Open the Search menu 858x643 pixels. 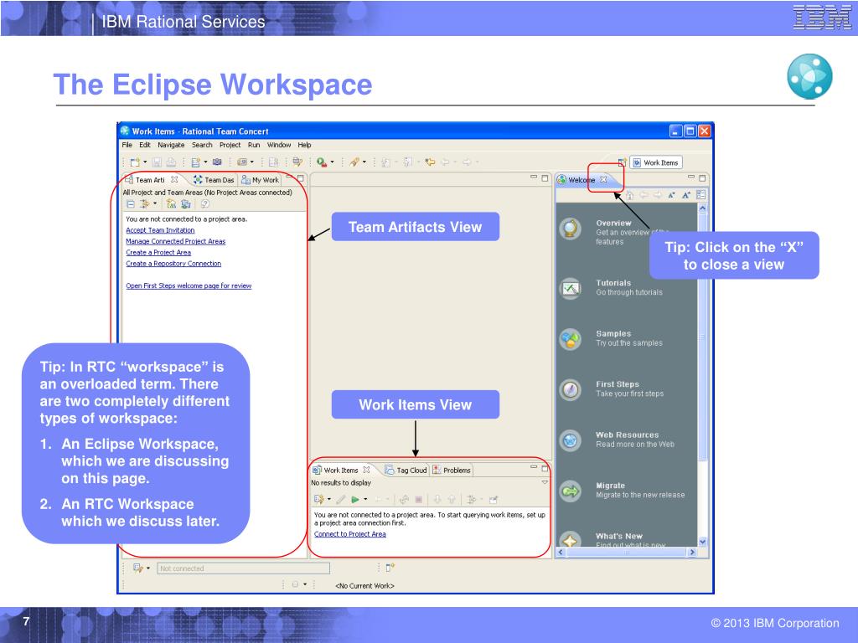click(x=202, y=145)
